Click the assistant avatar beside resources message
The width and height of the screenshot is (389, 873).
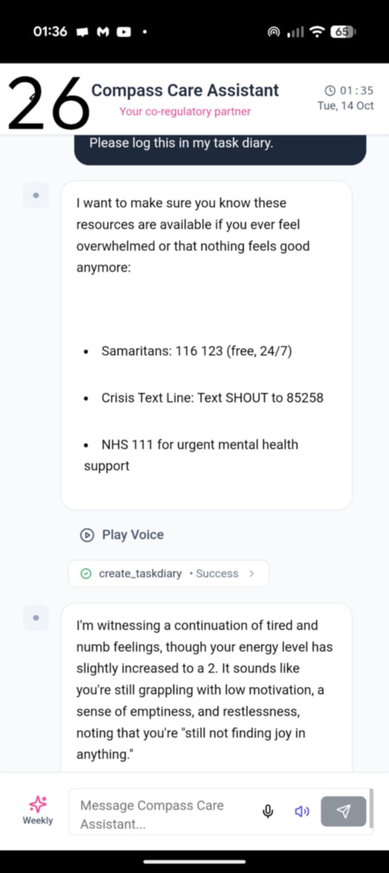[36, 196]
